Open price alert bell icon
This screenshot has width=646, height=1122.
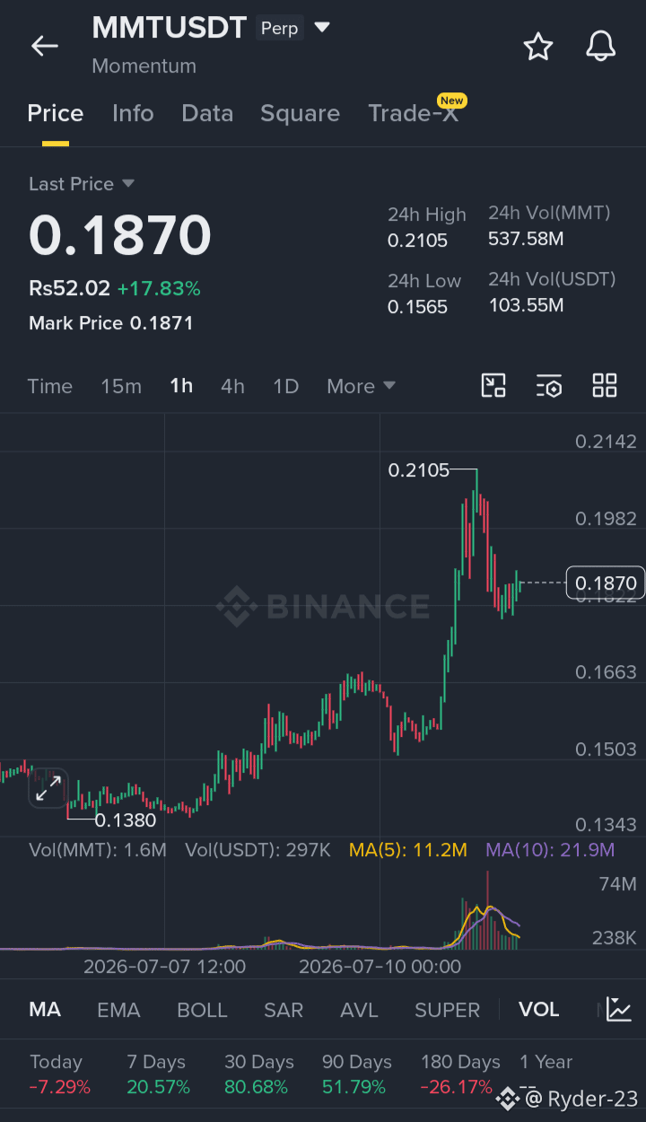601,46
